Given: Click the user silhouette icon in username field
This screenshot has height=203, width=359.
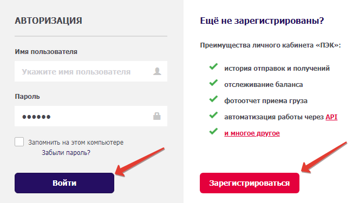Looking at the screenshot, I should pyautogui.click(x=157, y=71).
